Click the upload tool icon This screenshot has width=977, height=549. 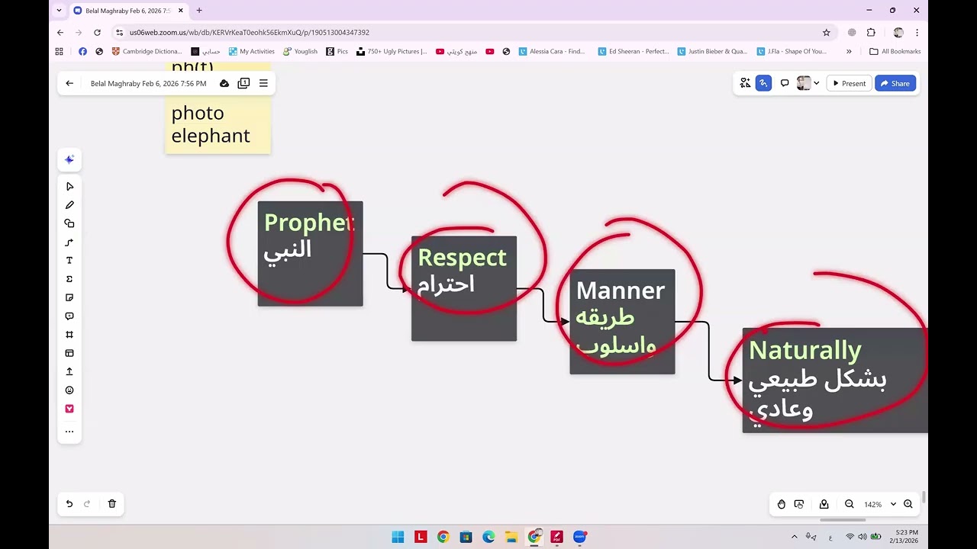tap(69, 371)
